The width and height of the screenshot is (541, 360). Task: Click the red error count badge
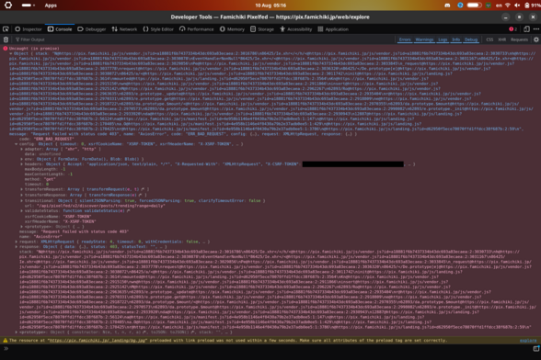pos(512,29)
